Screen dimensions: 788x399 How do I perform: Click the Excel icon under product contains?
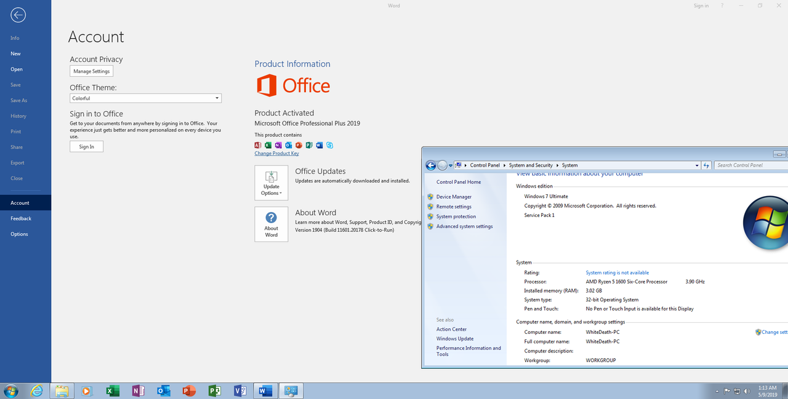pos(268,145)
